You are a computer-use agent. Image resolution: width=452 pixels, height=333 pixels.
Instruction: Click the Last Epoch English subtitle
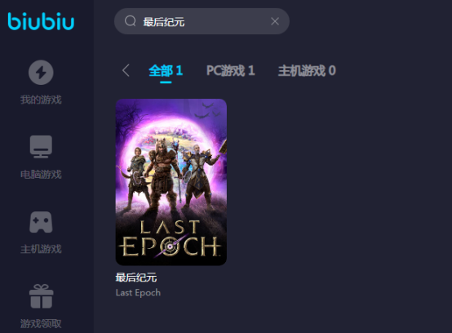(138, 293)
